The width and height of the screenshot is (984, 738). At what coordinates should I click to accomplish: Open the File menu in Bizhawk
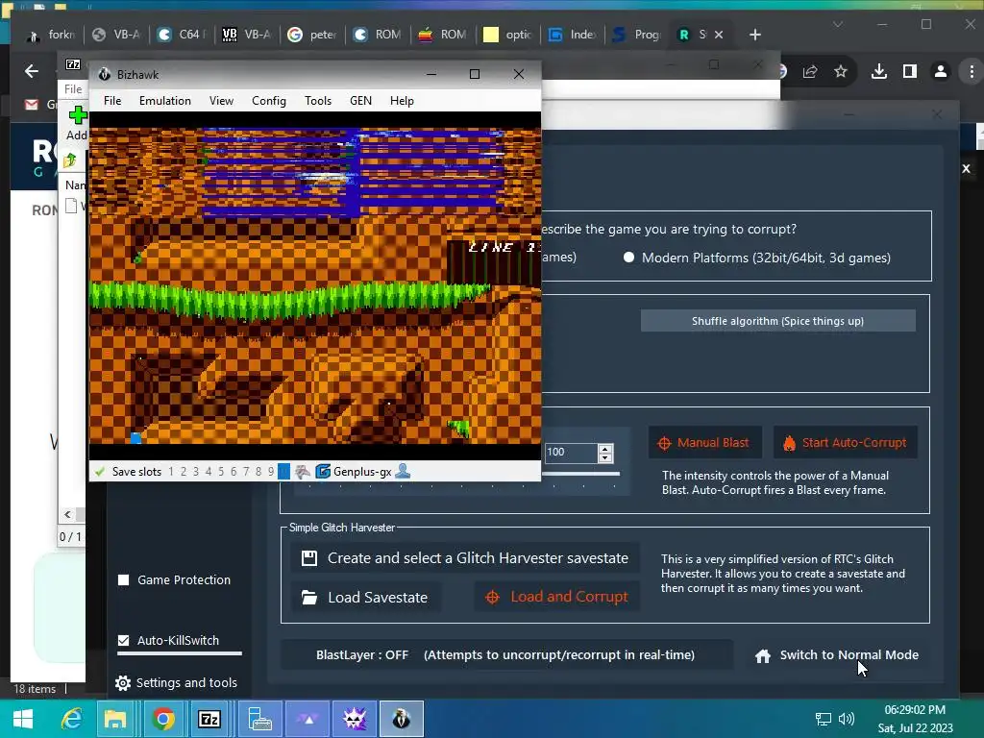pyautogui.click(x=112, y=100)
